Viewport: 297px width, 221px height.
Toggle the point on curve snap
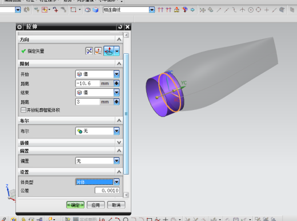point(274,10)
